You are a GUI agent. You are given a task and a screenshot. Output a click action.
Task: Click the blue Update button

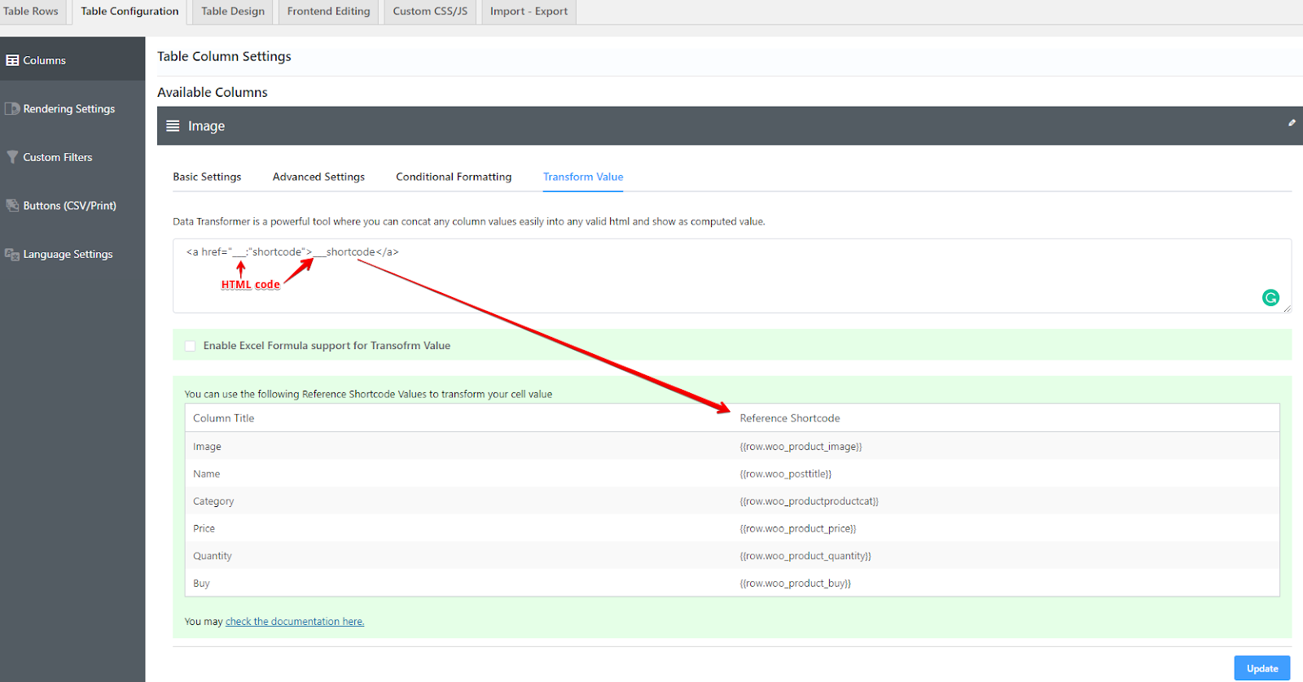pyautogui.click(x=1262, y=668)
